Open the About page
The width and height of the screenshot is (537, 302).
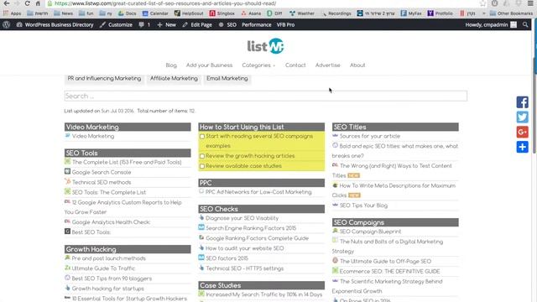click(x=357, y=65)
